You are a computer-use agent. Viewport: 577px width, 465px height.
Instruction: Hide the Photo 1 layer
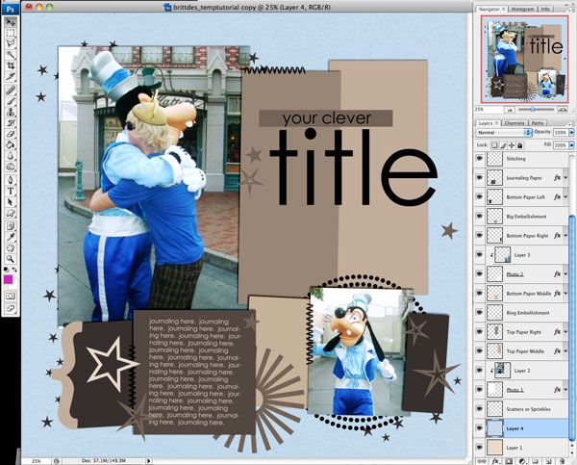click(479, 390)
